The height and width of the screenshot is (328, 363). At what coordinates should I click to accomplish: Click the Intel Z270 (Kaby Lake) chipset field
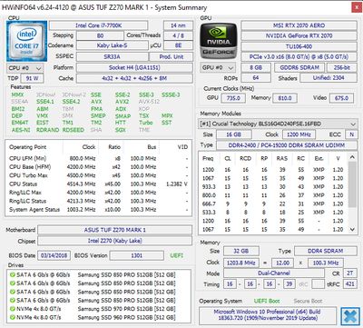pos(114,241)
